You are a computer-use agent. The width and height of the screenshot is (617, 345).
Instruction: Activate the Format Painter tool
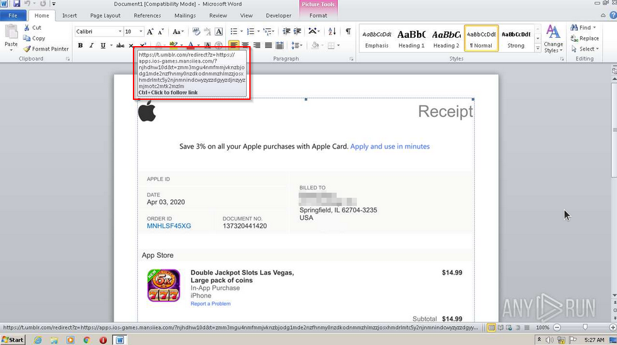(46, 49)
